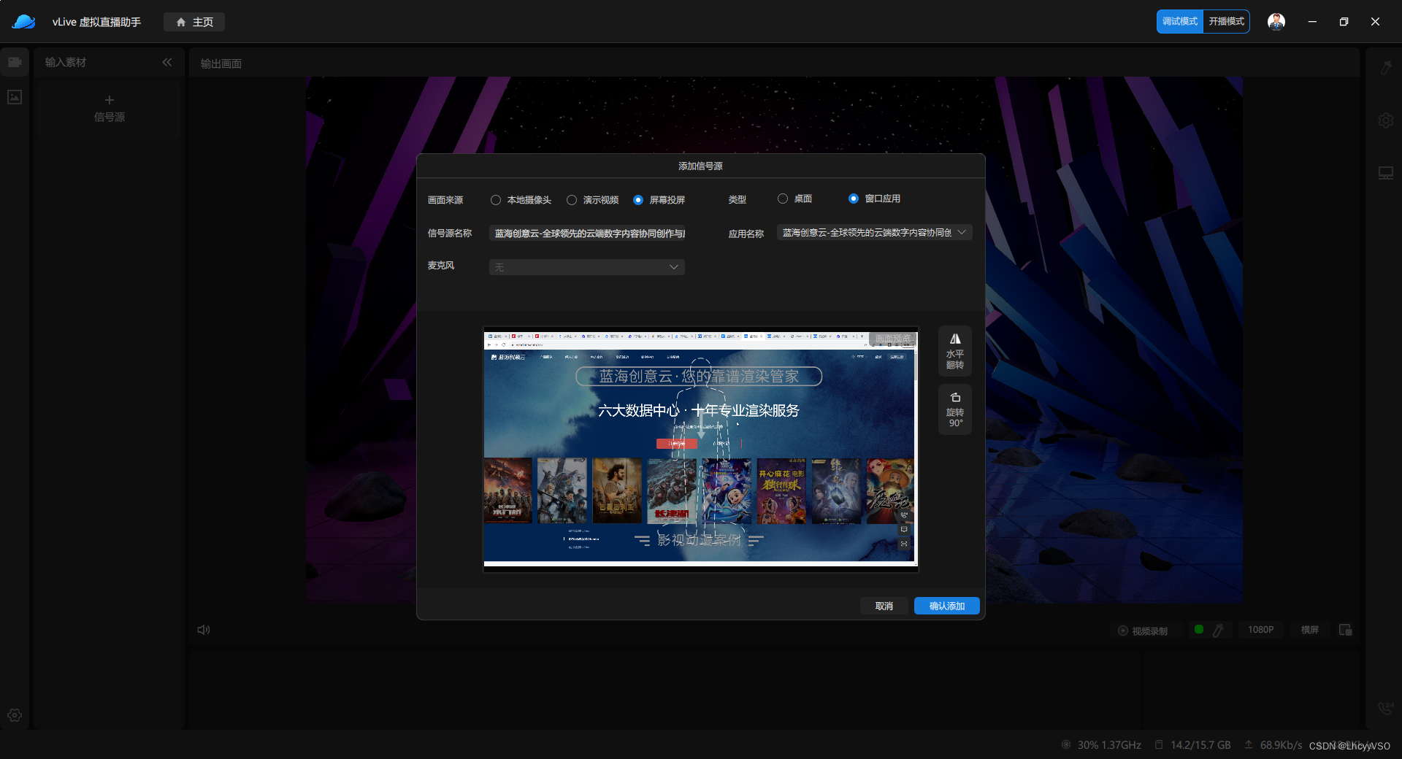Click the 30% 1.37GHz CPU text
This screenshot has width=1402, height=759.
[1109, 744]
